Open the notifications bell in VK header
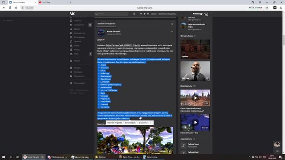This screenshot has height=160, width=285. click(x=134, y=14)
